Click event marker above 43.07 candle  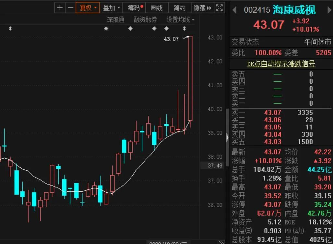point(184,29)
